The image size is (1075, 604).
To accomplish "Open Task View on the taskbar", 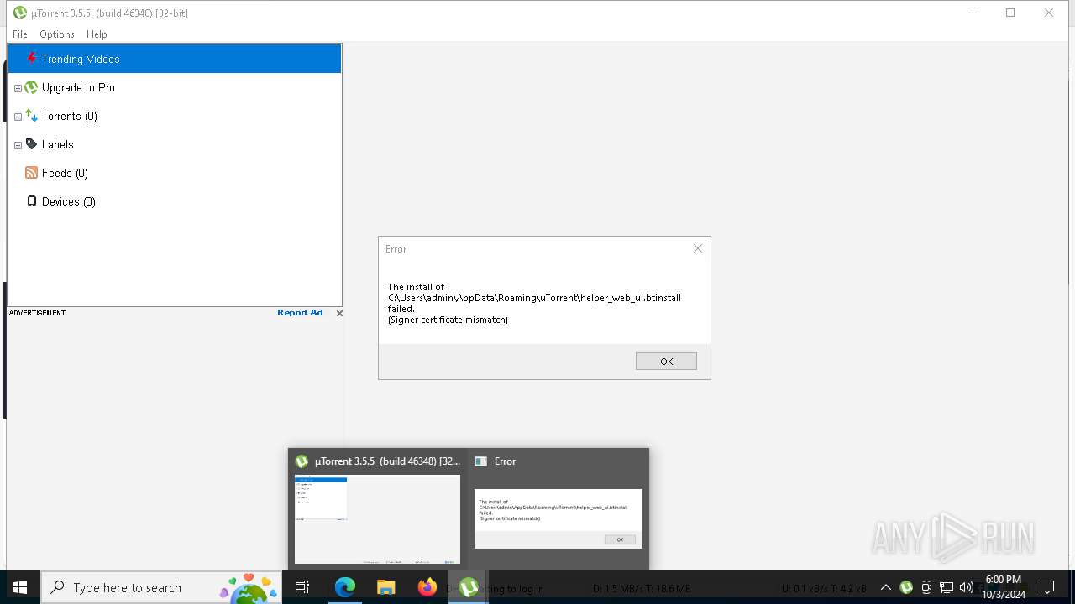I will 302,587.
